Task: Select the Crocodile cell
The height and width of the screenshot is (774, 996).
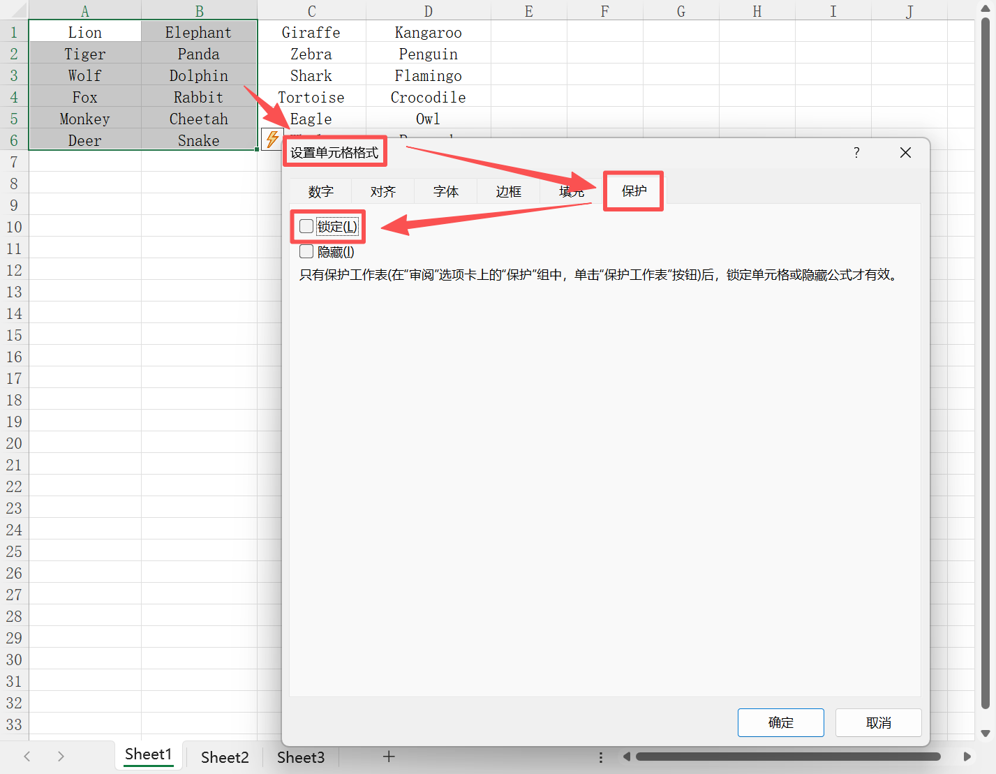Action: click(429, 97)
